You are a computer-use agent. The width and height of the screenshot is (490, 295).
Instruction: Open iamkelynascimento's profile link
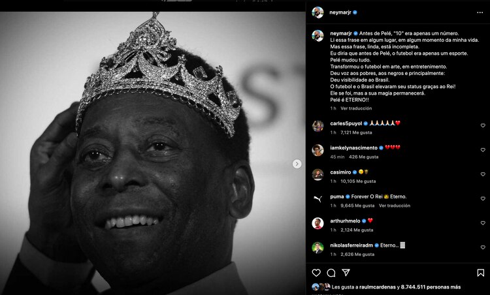coord(353,147)
